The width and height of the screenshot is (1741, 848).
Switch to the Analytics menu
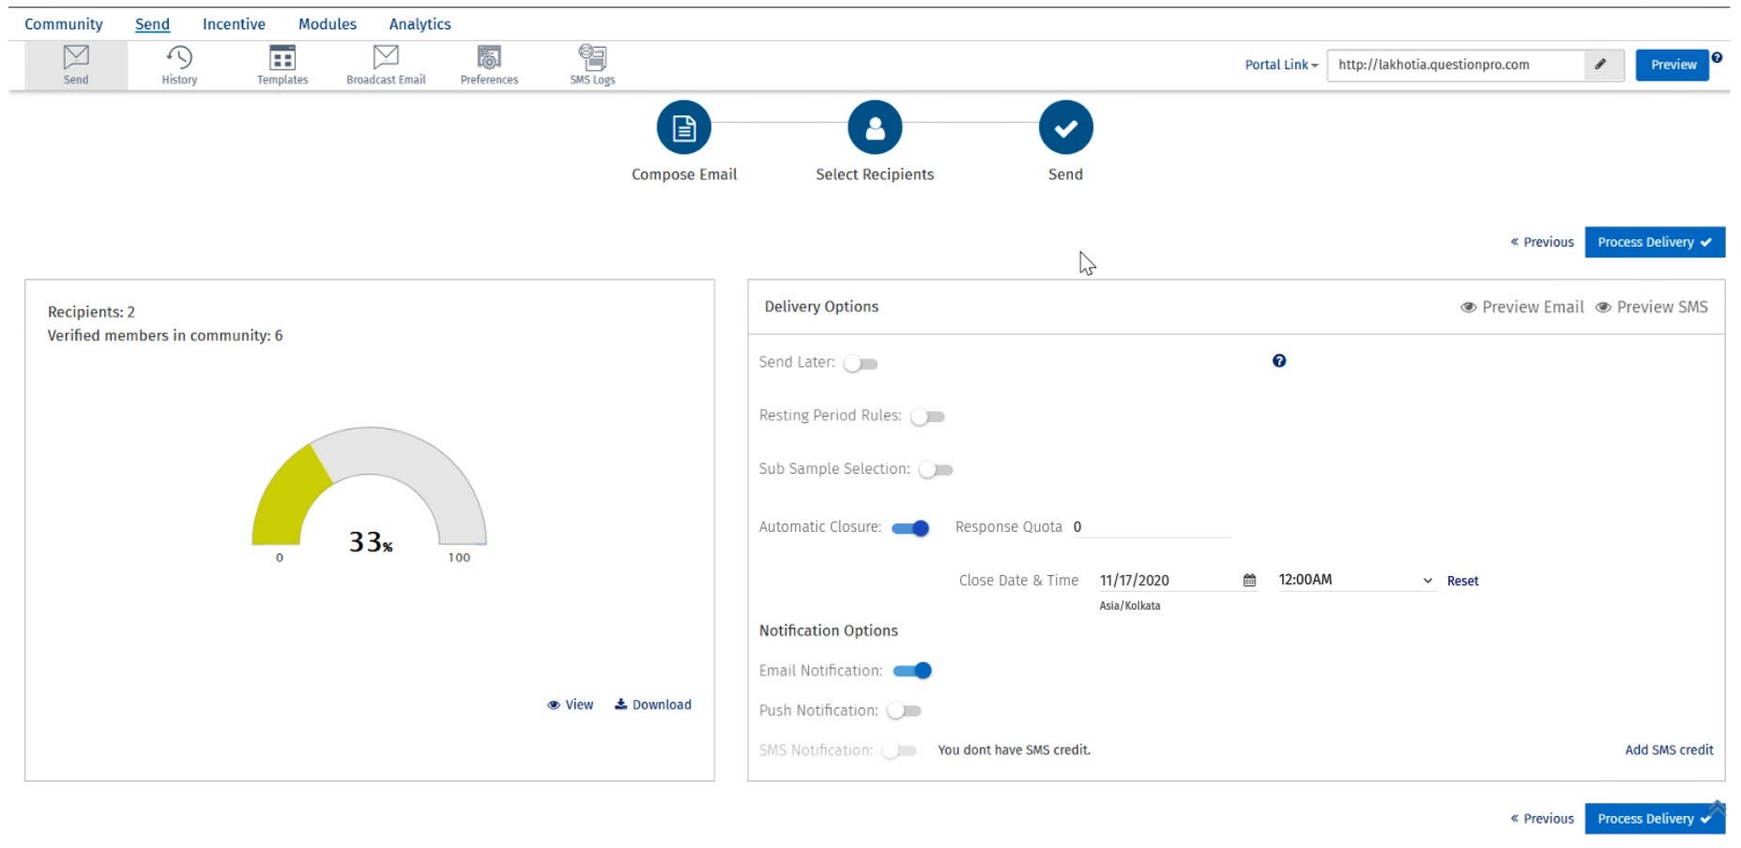click(x=419, y=23)
